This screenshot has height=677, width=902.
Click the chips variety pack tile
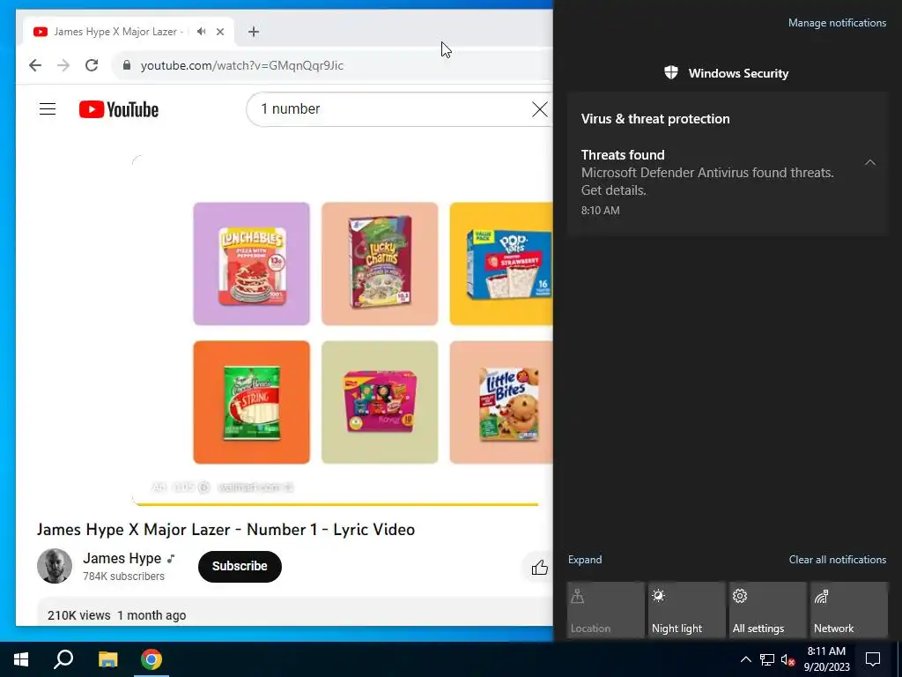pyautogui.click(x=380, y=402)
